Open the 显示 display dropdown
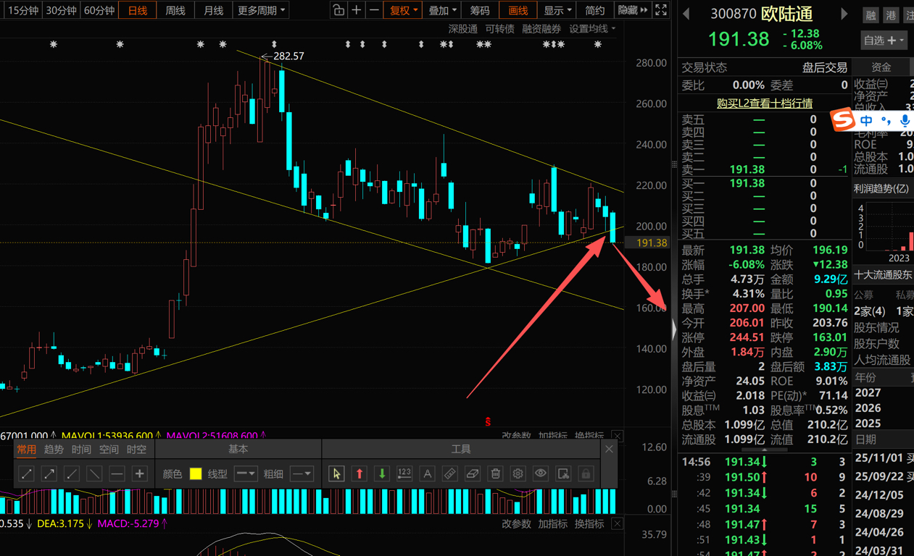Viewport: 914px width, 556px height. pos(557,10)
